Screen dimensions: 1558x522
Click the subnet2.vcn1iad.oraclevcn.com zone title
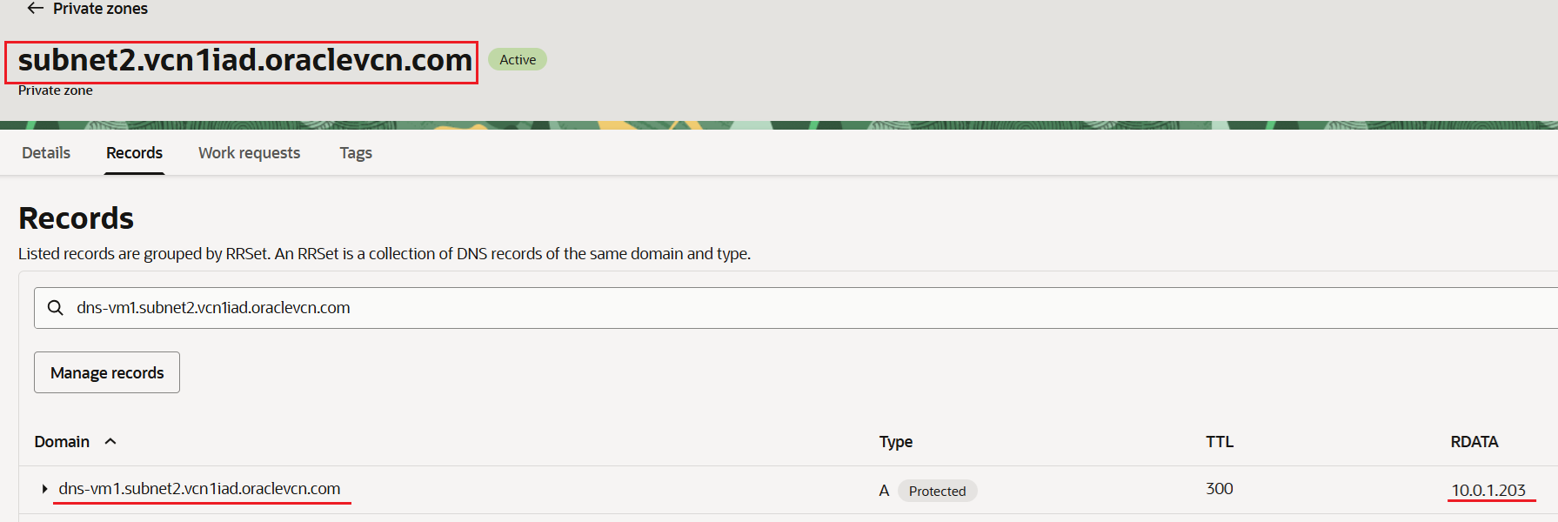pyautogui.click(x=244, y=61)
